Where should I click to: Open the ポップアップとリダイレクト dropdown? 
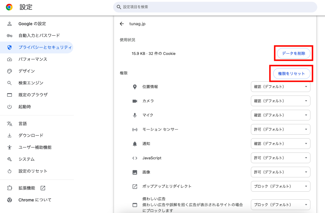point(280,186)
